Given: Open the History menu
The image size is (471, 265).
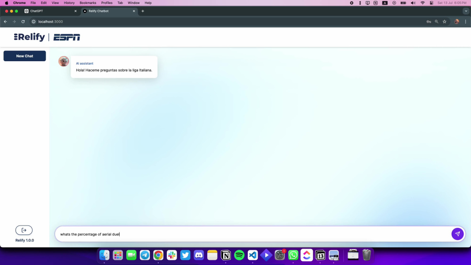Looking at the screenshot, I should tap(69, 3).
